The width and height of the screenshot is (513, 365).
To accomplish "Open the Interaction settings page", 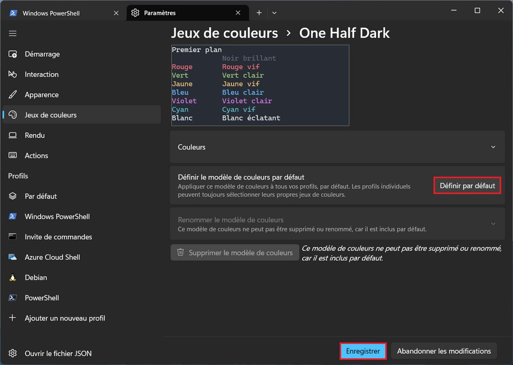I will (82, 74).
